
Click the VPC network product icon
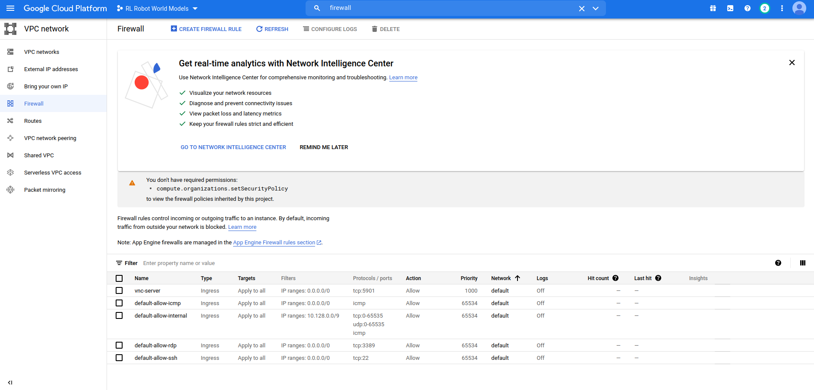[10, 29]
